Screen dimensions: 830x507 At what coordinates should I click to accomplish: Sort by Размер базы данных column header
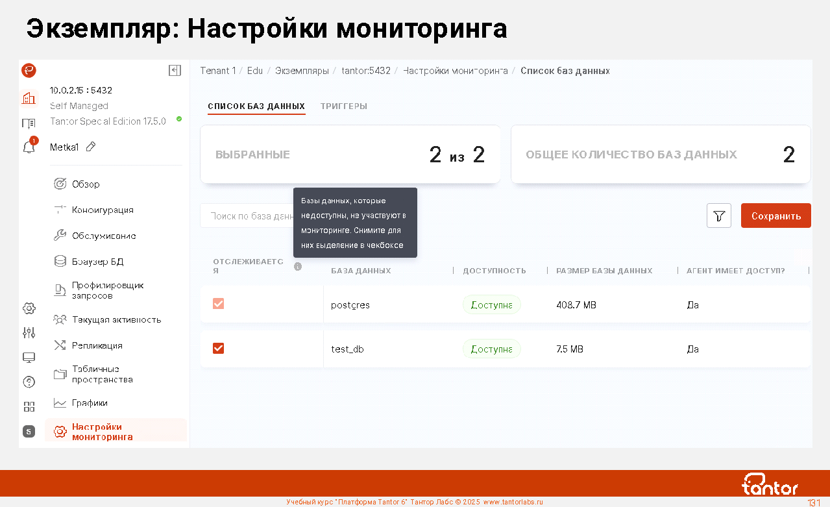pos(604,271)
